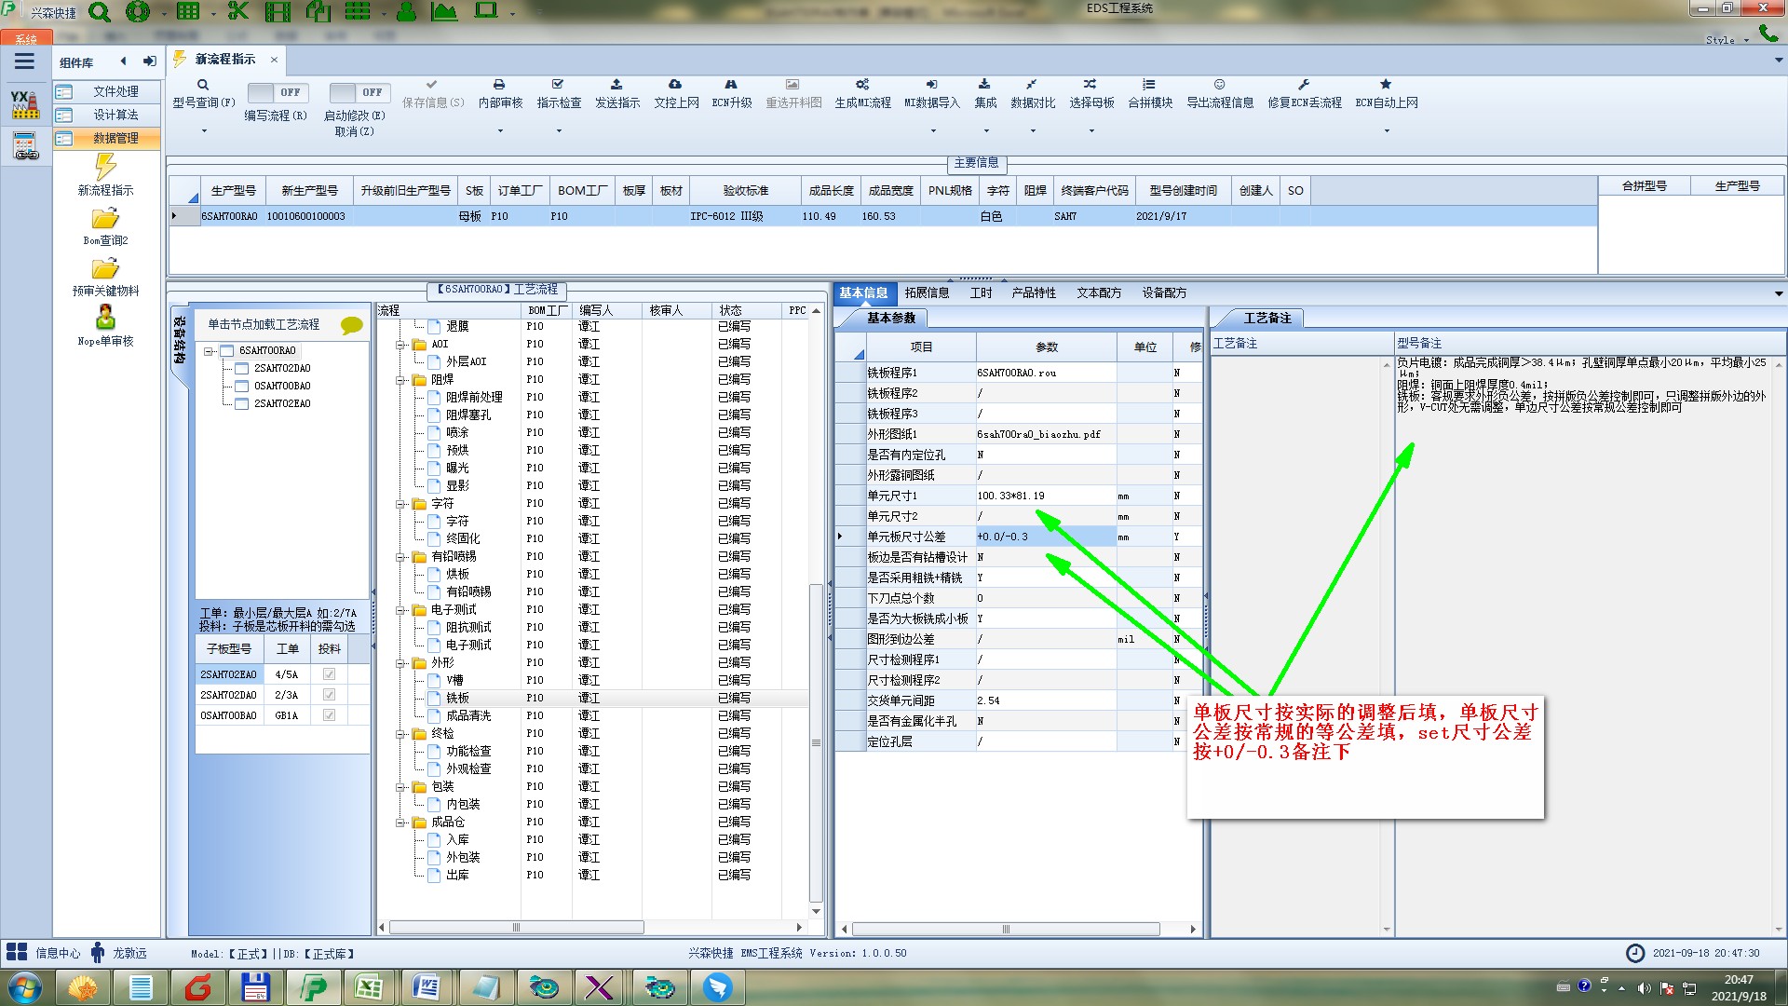Toggle 投料 checkbox for 2SAH702EA0
Image resolution: width=1788 pixels, height=1006 pixels.
click(329, 674)
